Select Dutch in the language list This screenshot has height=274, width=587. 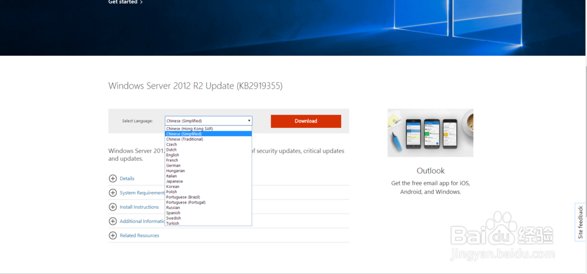tap(208, 150)
